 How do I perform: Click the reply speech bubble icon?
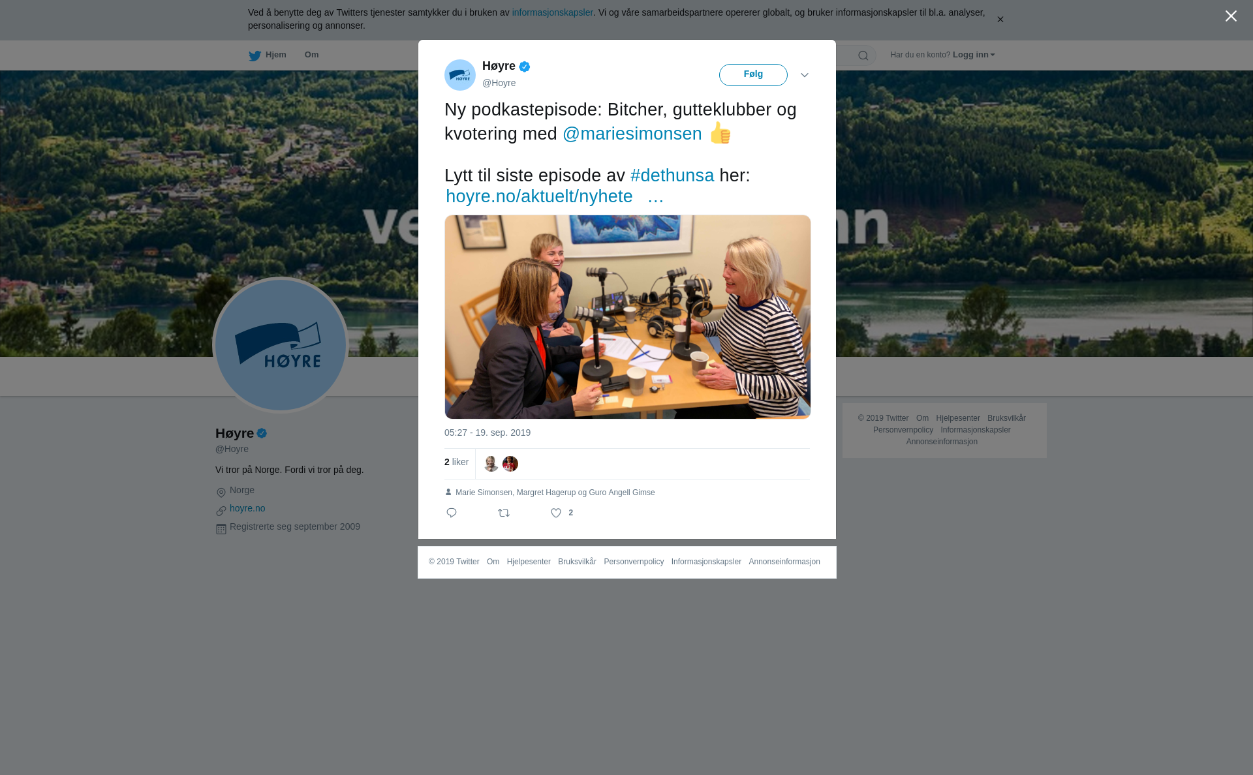click(x=452, y=513)
